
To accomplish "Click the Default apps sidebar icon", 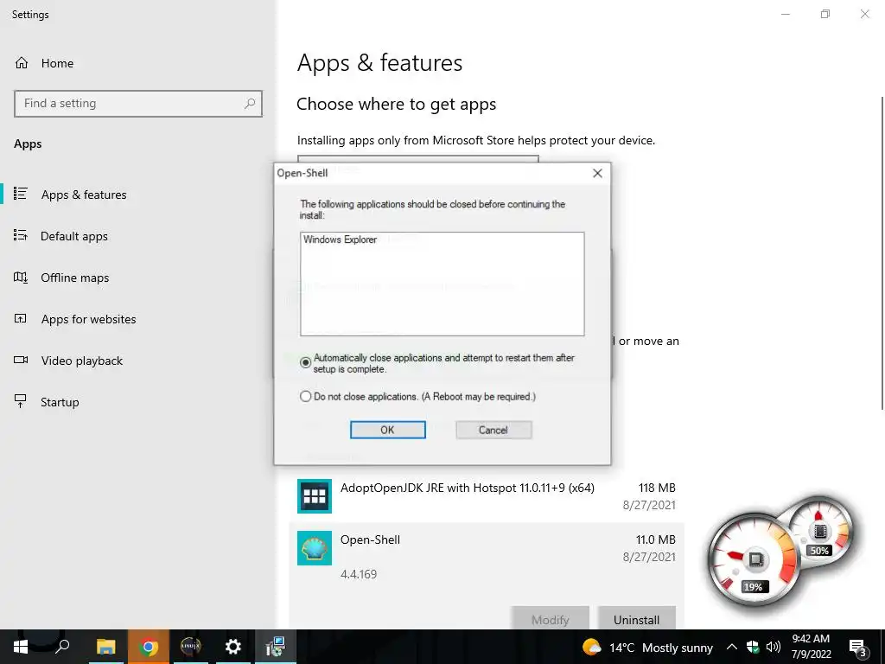I will pos(21,235).
